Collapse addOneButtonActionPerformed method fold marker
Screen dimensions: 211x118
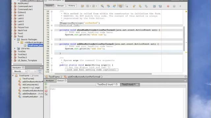point(52,44)
